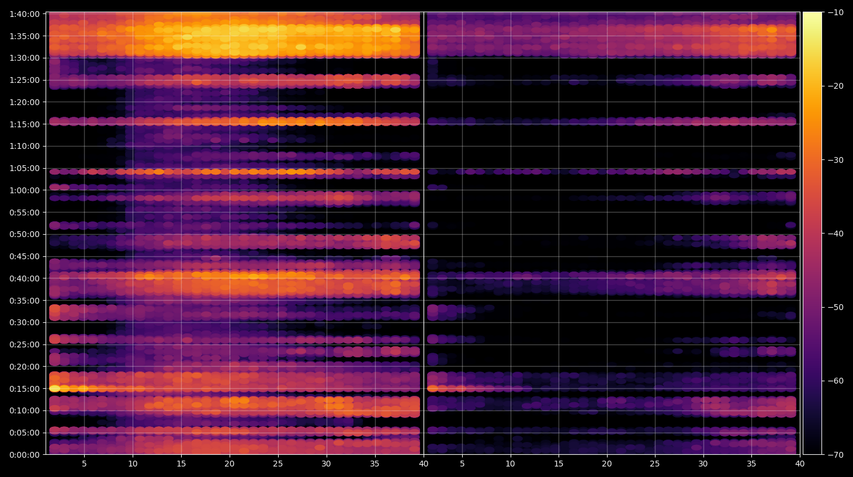
Task: Select the 0:05:00 time axis label
Action: tap(25, 433)
